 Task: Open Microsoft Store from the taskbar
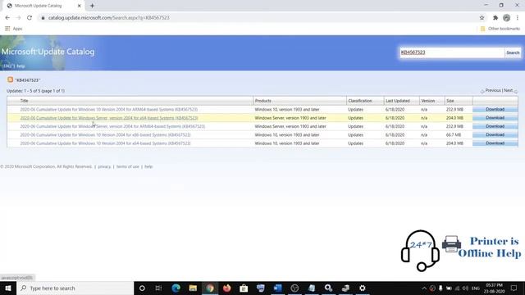point(244,288)
